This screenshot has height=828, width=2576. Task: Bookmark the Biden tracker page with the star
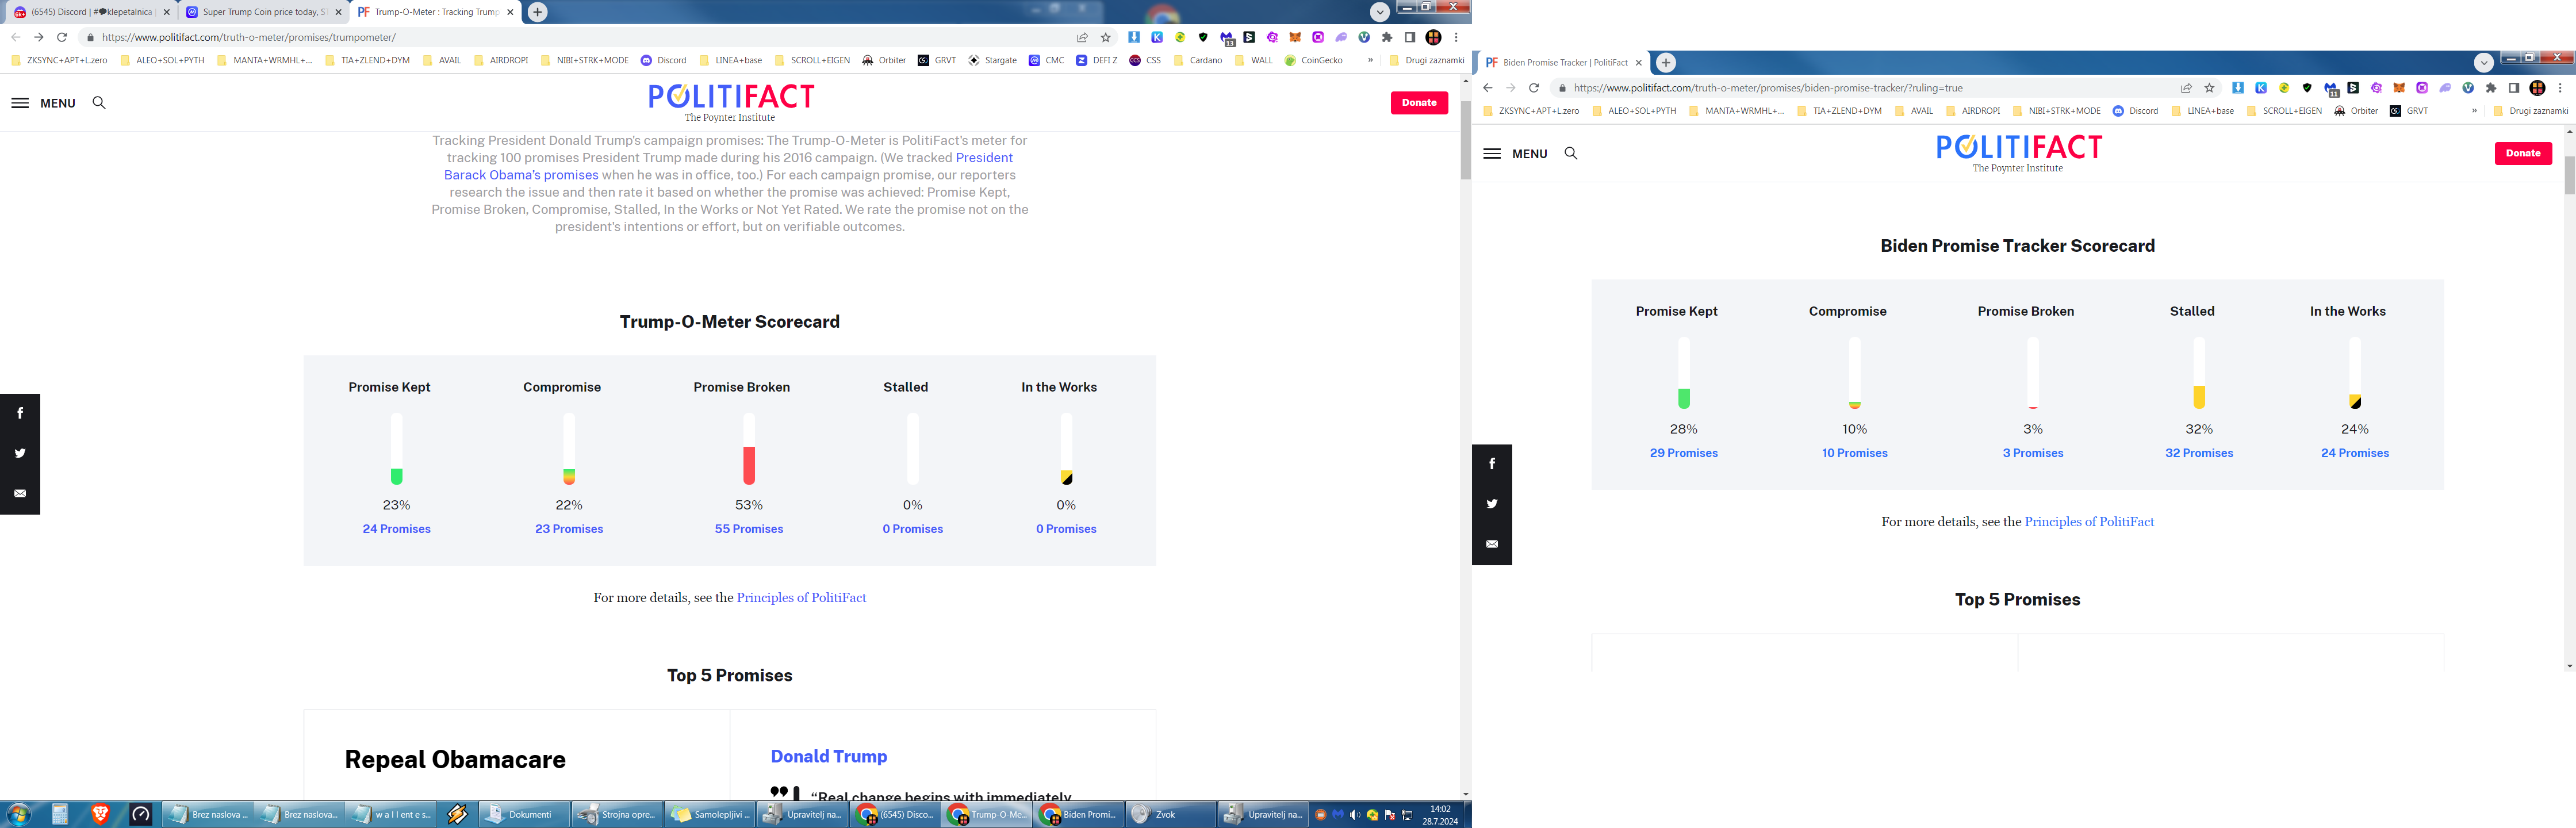(2209, 88)
